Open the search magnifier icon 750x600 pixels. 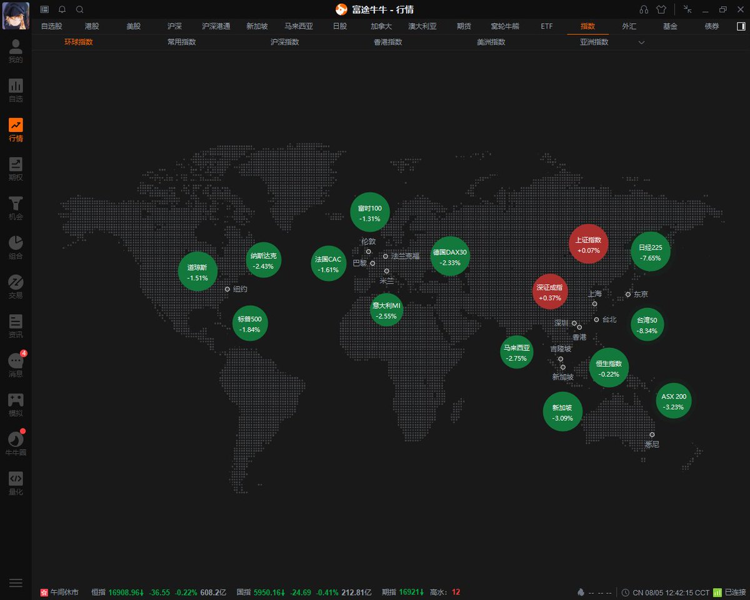pos(79,9)
